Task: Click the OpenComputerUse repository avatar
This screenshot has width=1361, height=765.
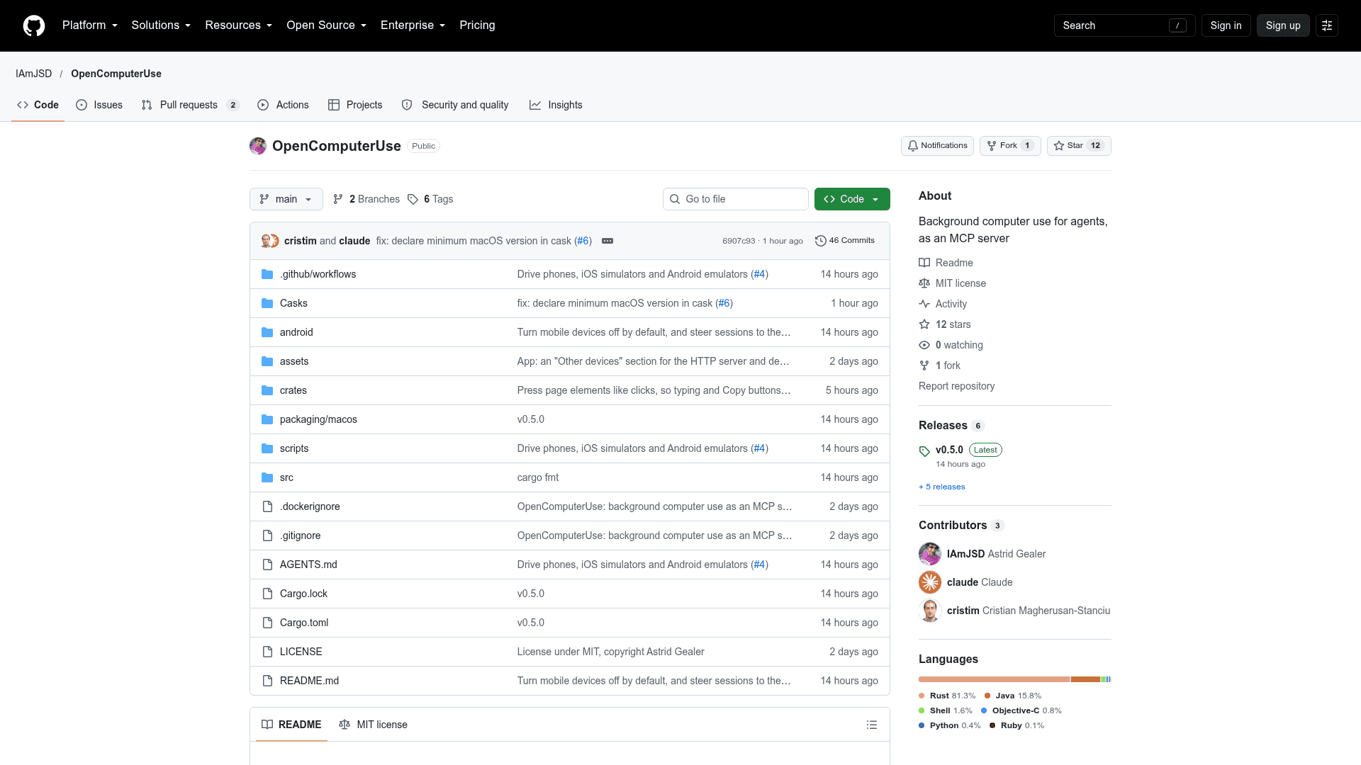Action: (258, 146)
